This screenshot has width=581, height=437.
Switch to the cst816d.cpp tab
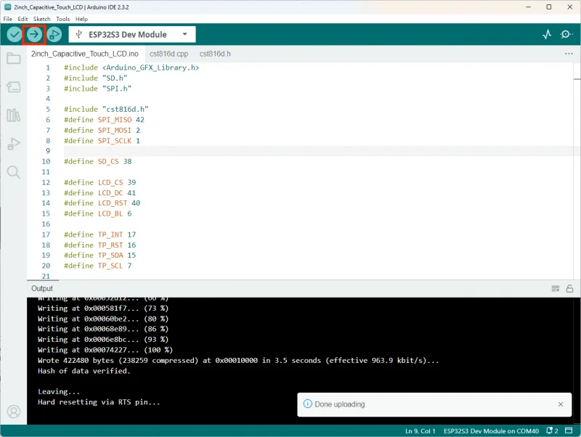point(168,54)
